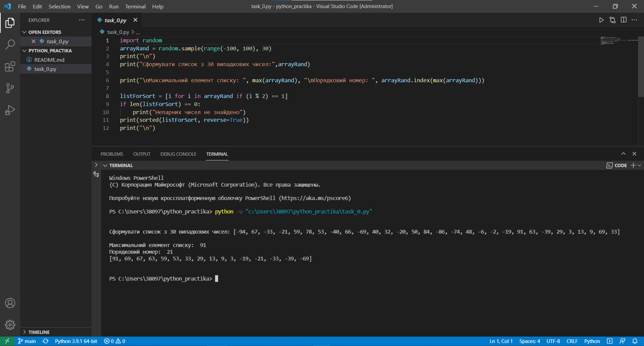Open the Search view in activity bar

point(10,45)
